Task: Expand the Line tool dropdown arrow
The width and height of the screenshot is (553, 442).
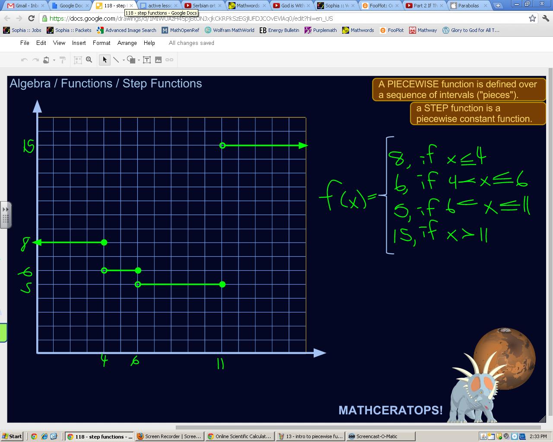Action: (124, 60)
